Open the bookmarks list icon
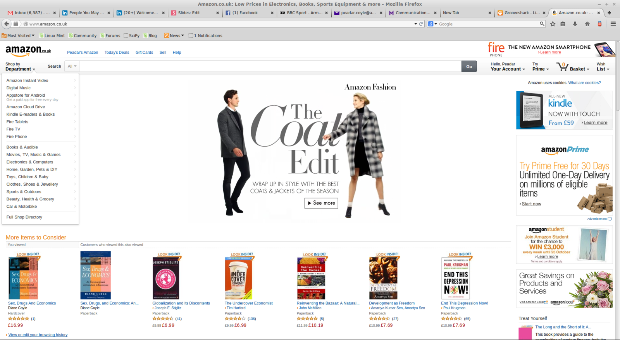Image resolution: width=620 pixels, height=340 pixels. tap(563, 24)
